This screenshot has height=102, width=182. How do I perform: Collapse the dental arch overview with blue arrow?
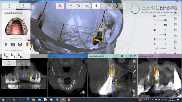(24, 20)
